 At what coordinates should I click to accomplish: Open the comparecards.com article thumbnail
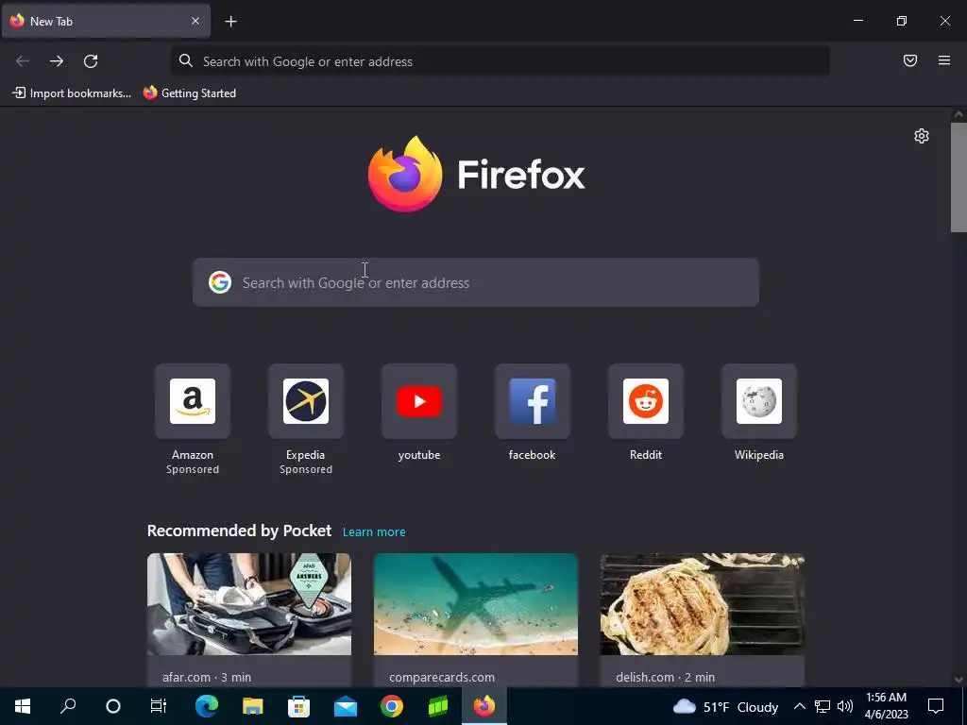pyautogui.click(x=476, y=604)
